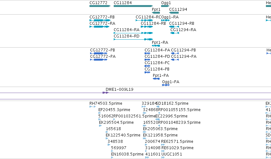Image resolution: width=271 pixels, height=159 pixels.
Task: Click EST entry 200674
Action: coord(153,142)
